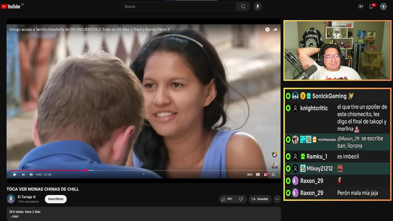Click the title TOCA VER MONAS CHINAS DE CHILL

[43, 189]
